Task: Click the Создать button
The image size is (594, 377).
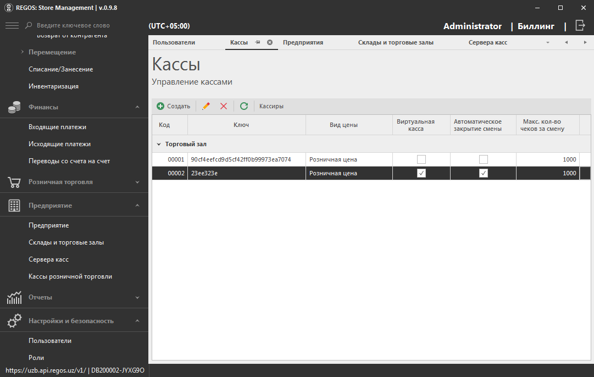Action: click(x=174, y=106)
